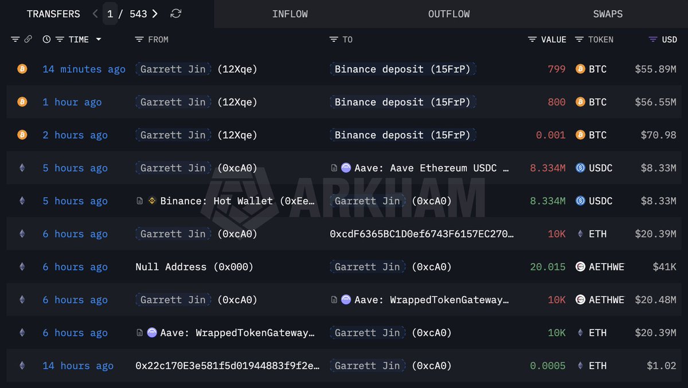Open the TO column filter
This screenshot has width=688, height=388.
[334, 40]
